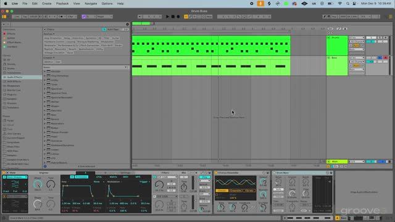Select the Drums track header
The height and width of the screenshot is (222, 395).
click(337, 45)
